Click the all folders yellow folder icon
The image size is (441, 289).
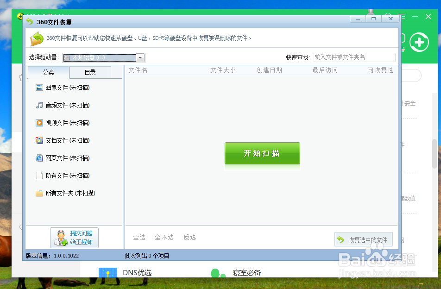pyautogui.click(x=39, y=193)
